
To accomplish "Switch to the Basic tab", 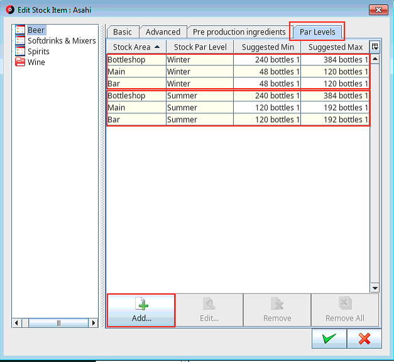I will coord(123,32).
